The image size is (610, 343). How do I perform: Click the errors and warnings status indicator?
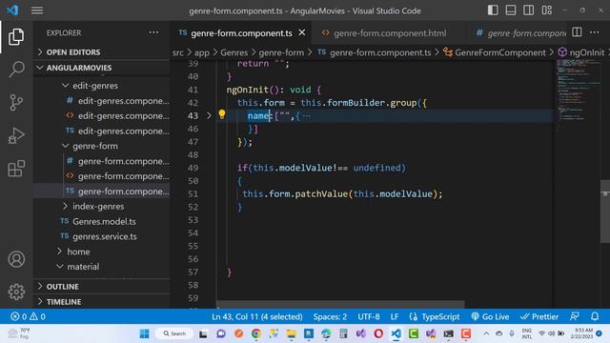click(x=28, y=316)
